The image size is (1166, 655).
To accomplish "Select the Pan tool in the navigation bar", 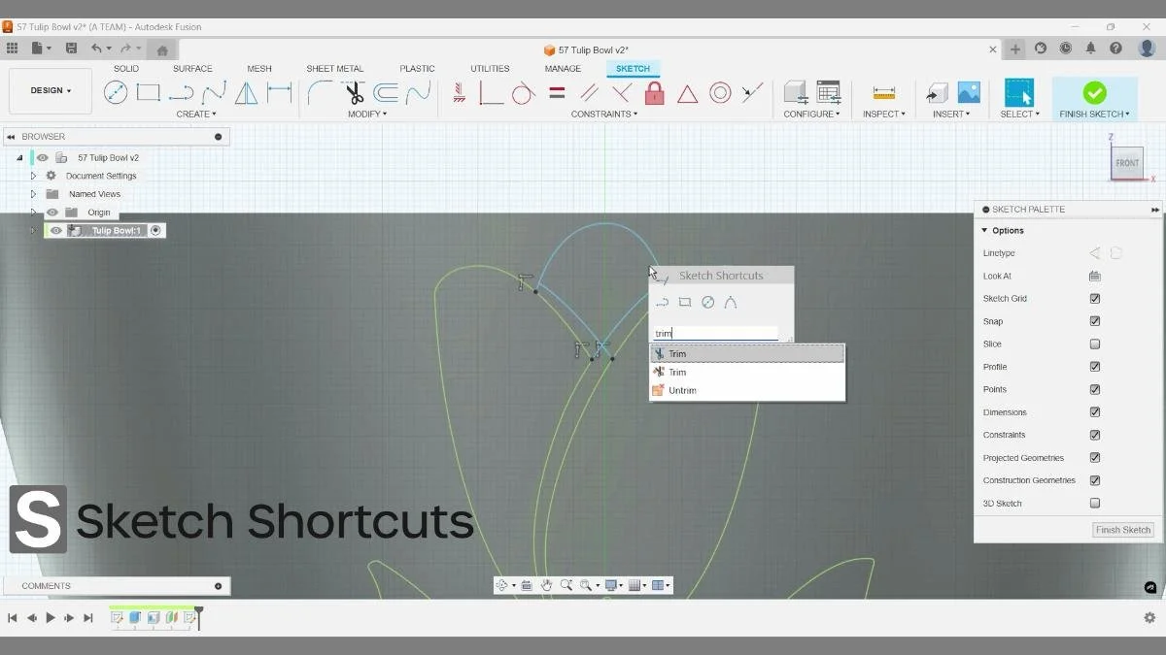I will [547, 584].
